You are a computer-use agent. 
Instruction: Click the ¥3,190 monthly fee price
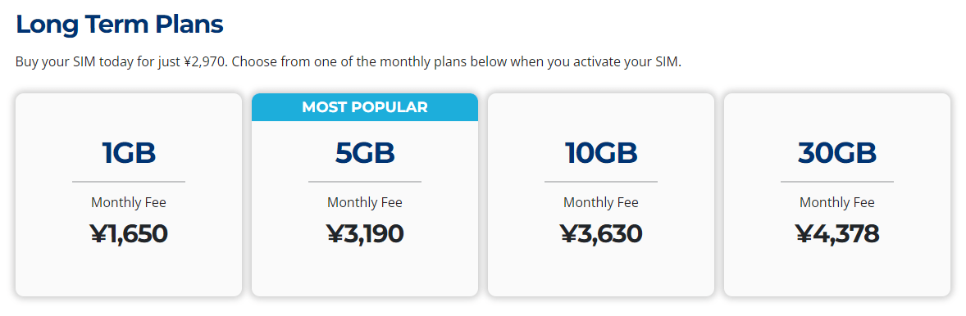click(365, 233)
